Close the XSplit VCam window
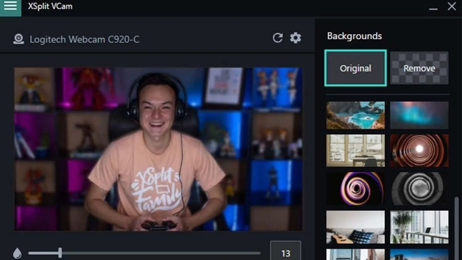The image size is (462, 260). (x=452, y=7)
